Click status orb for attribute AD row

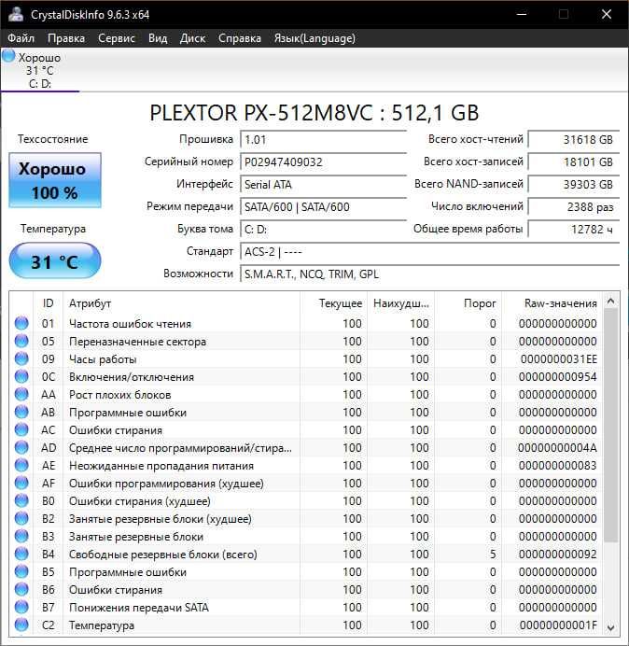coord(21,447)
